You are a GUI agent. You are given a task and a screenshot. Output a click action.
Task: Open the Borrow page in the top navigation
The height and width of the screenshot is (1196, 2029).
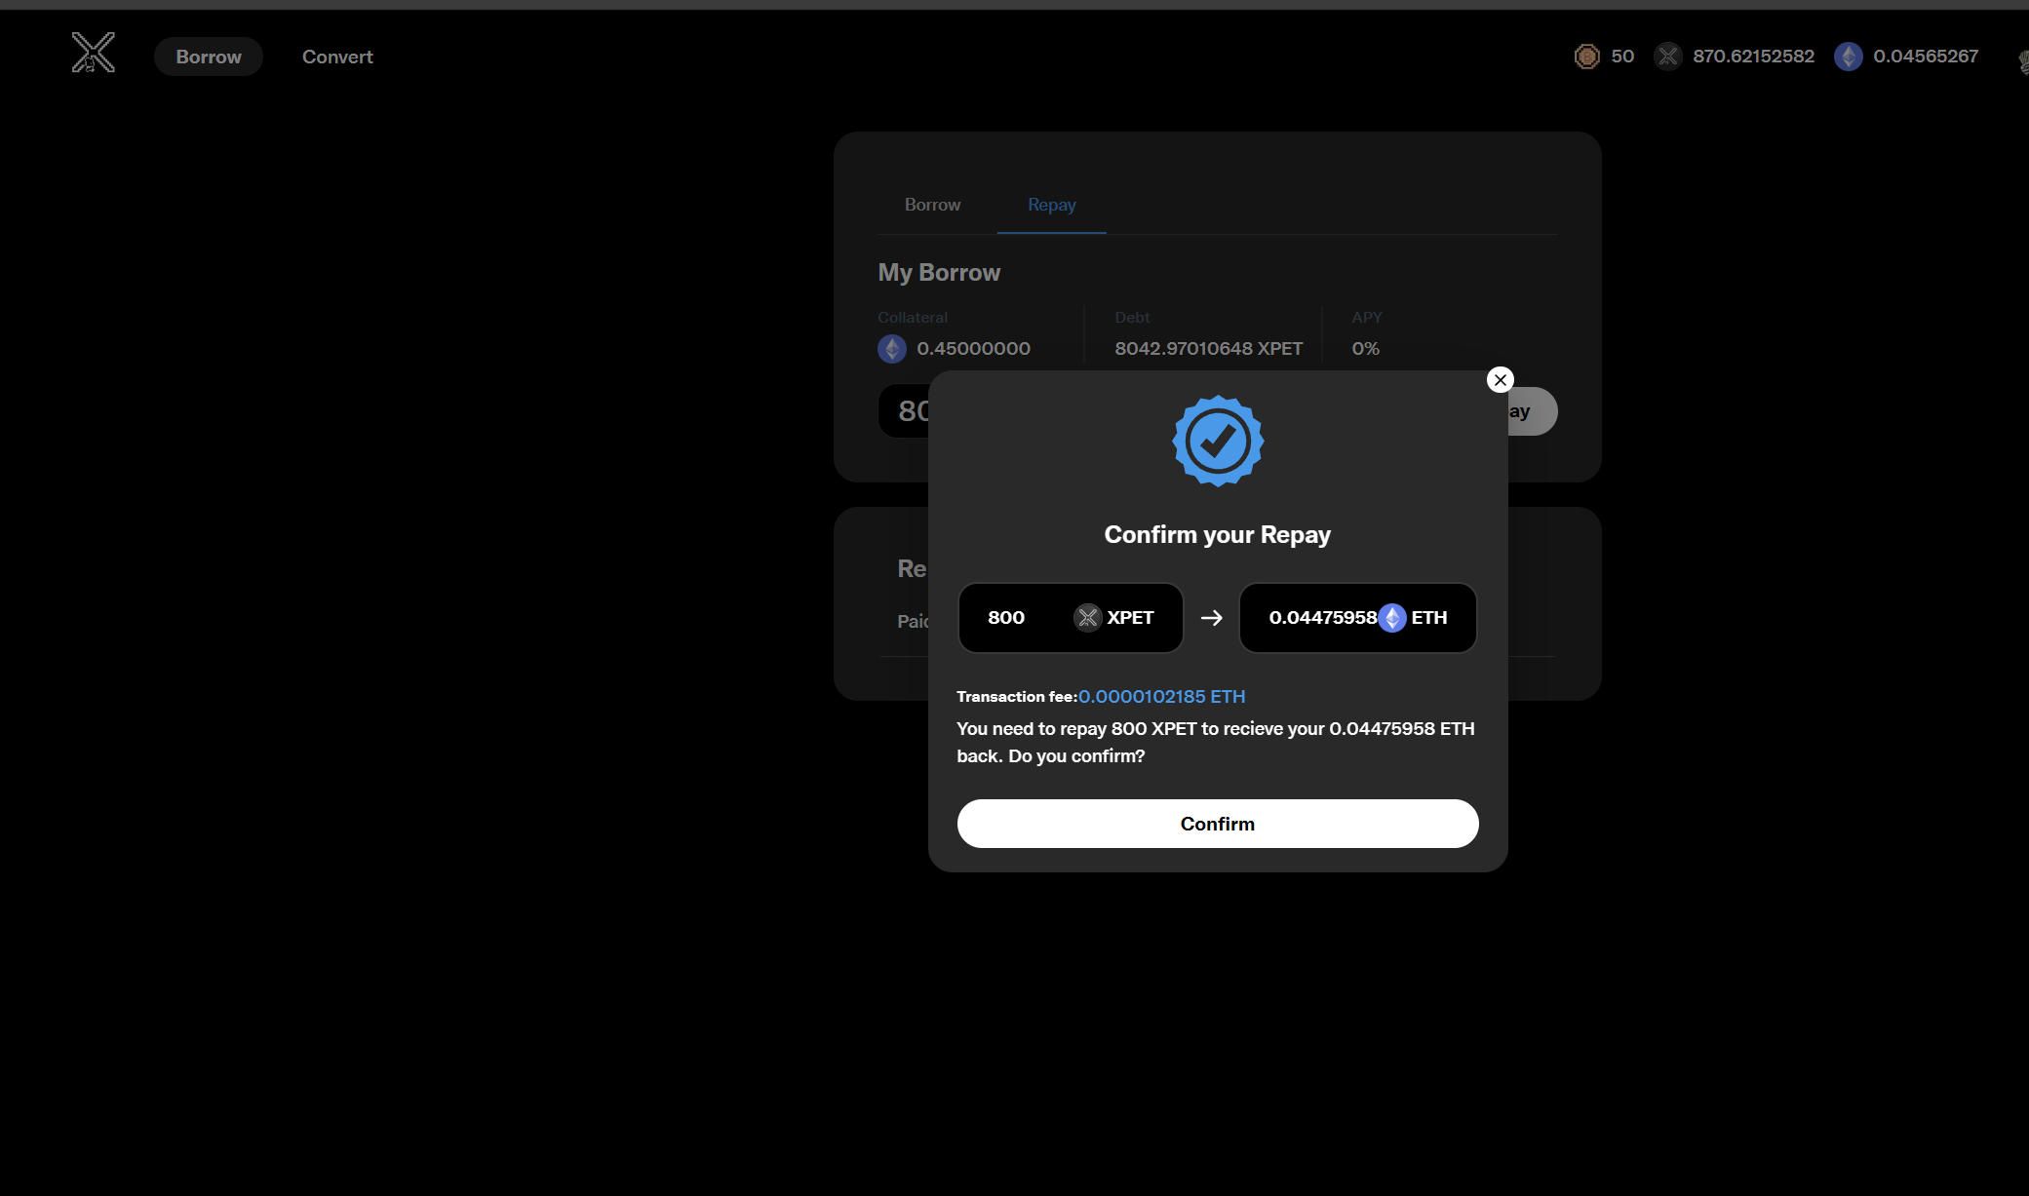click(208, 57)
